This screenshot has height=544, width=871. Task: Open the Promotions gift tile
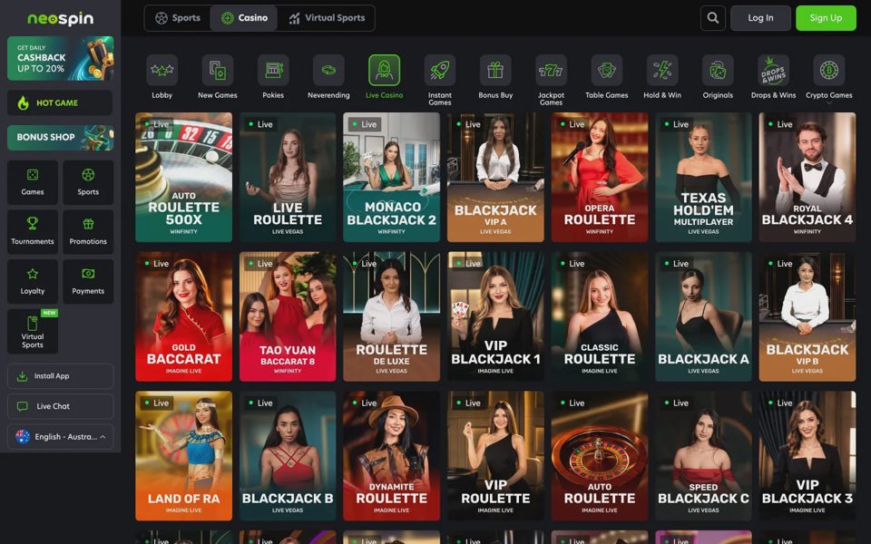[88, 231]
